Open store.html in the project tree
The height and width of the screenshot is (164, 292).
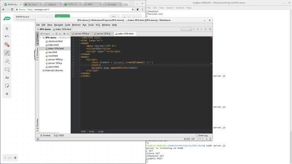pyautogui.click(x=52, y=67)
